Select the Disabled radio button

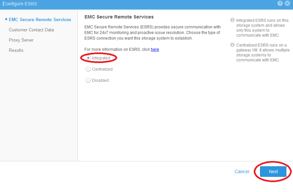point(88,80)
